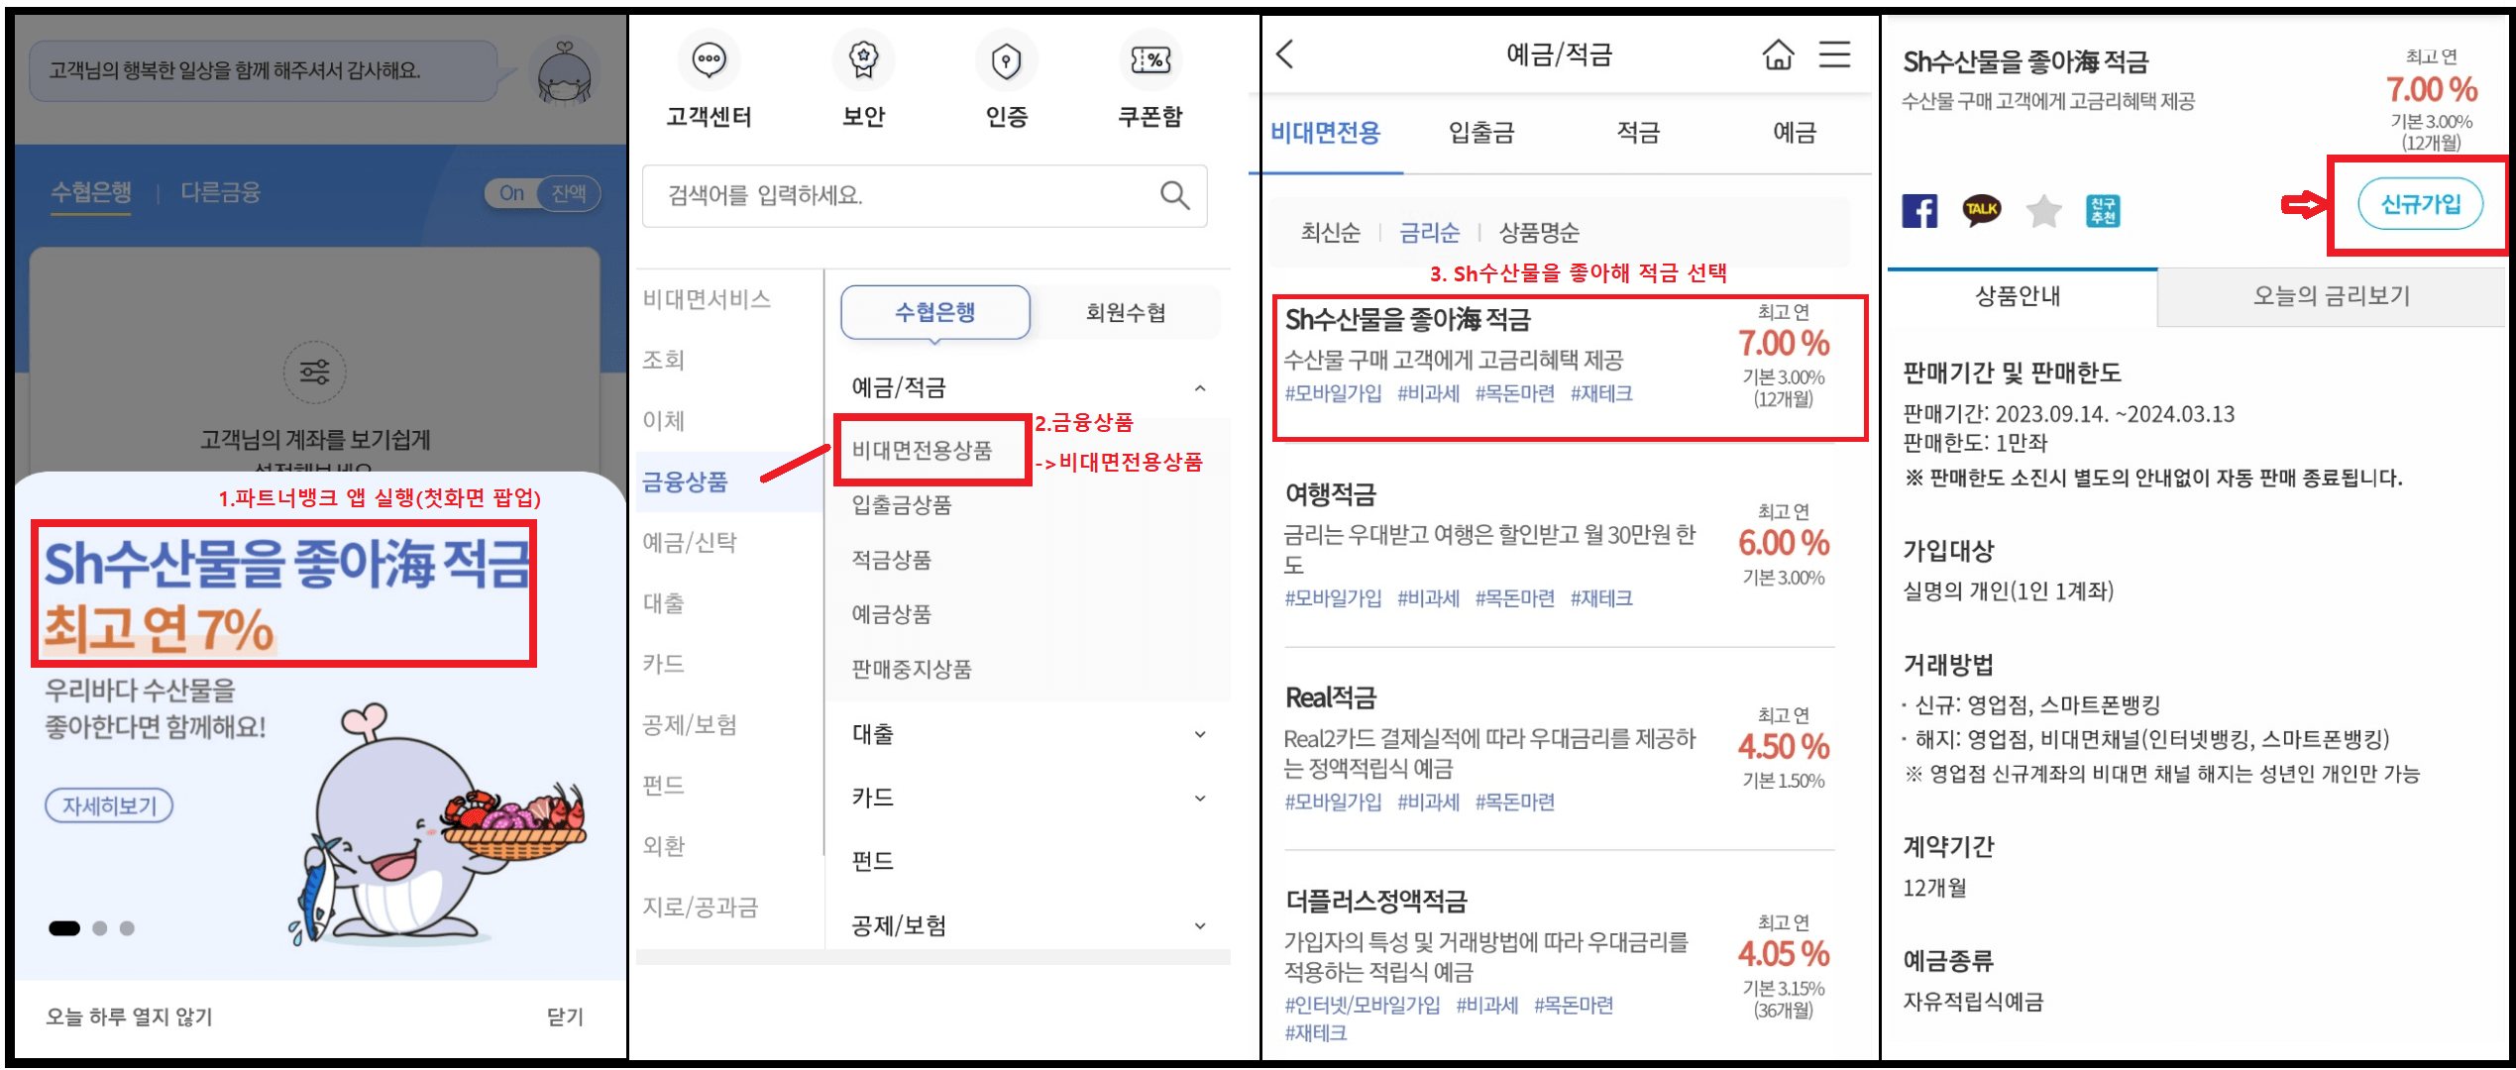The width and height of the screenshot is (2516, 1070).
Task: Open the 쿠폰함 coupon box icon
Action: coord(1149,61)
